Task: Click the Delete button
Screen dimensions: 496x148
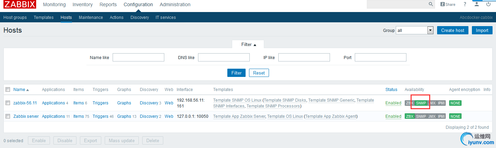Action: coord(153,140)
